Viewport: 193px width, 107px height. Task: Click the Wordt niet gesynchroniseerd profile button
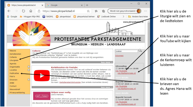coord(124,11)
